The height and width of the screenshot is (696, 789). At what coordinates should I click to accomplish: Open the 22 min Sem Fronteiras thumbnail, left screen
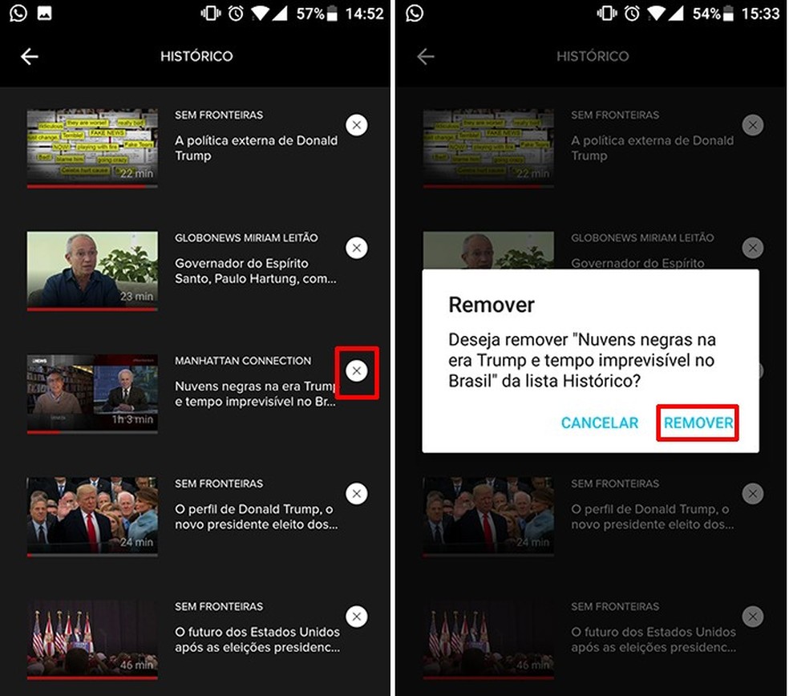(92, 148)
